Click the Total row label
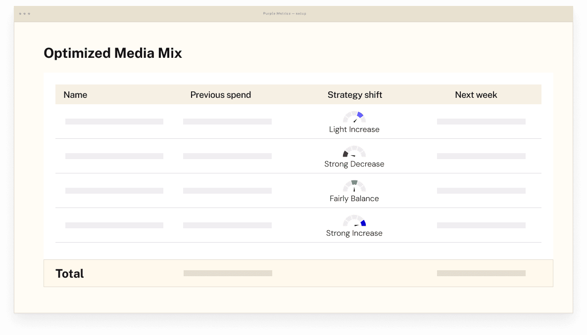This screenshot has height=335, width=587. click(70, 273)
